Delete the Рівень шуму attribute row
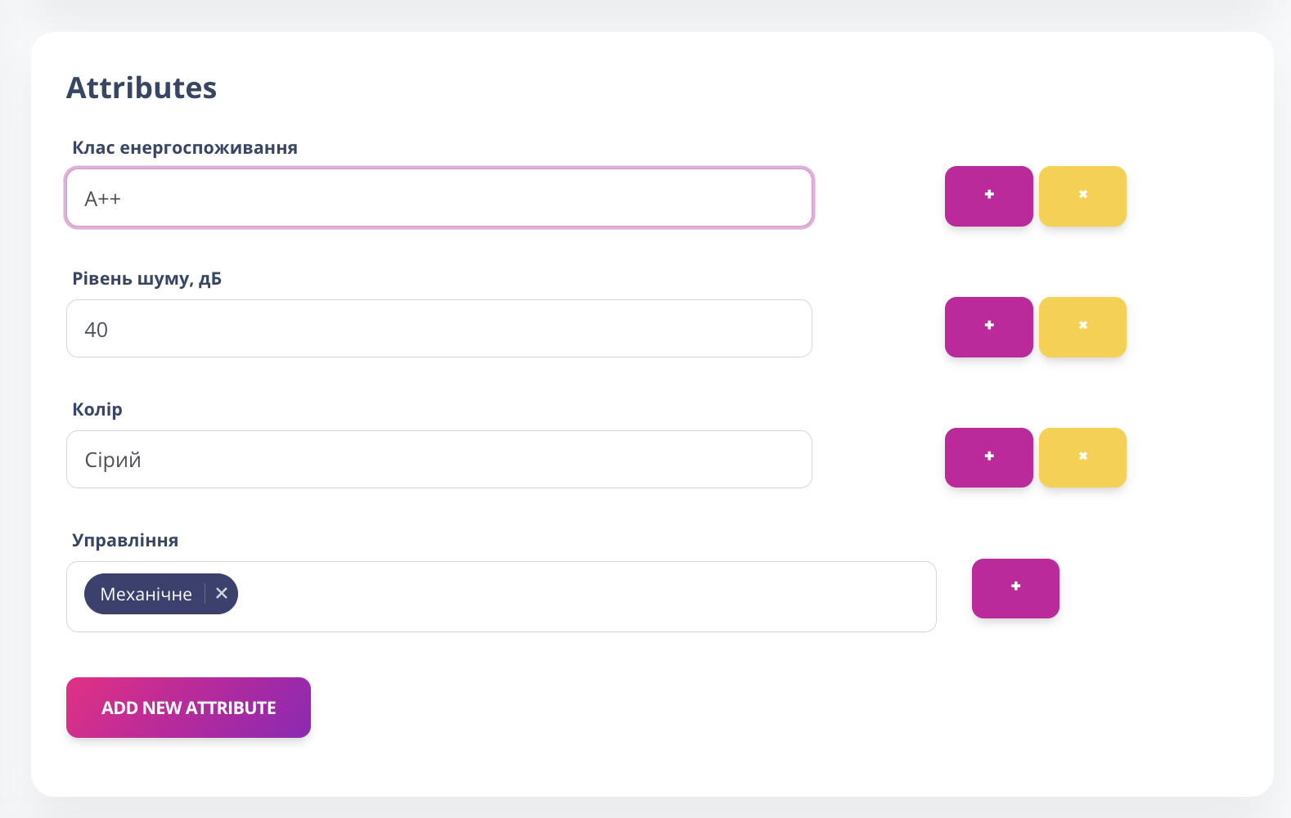This screenshot has width=1291, height=818. click(1082, 327)
